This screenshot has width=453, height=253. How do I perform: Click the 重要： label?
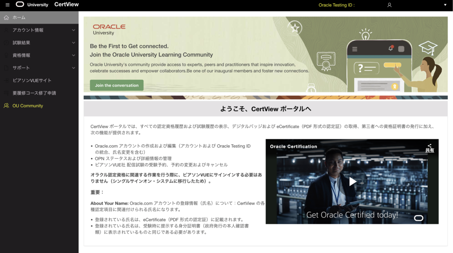click(97, 192)
